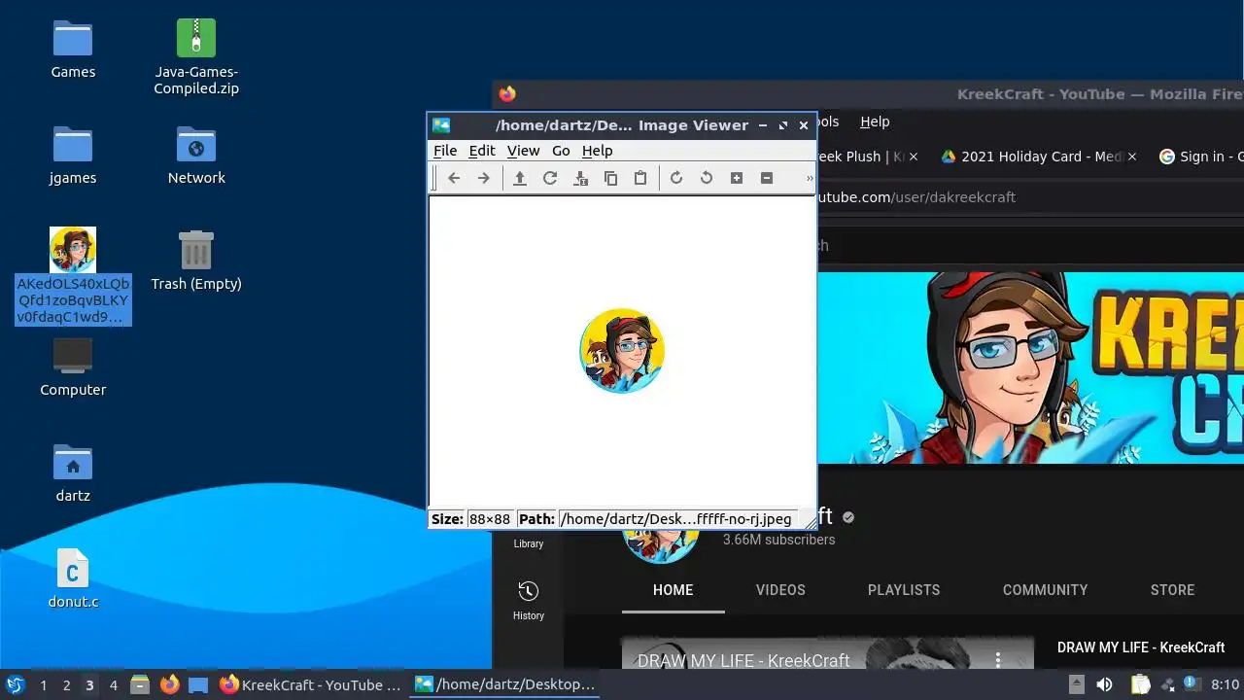Open the YouTube HOME channel tab
This screenshot has width=1244, height=700.
(x=673, y=590)
